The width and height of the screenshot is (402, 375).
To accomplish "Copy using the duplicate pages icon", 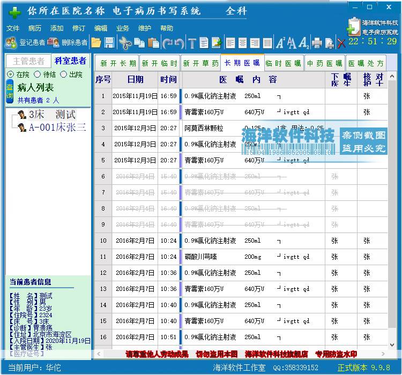I will pos(139,43).
